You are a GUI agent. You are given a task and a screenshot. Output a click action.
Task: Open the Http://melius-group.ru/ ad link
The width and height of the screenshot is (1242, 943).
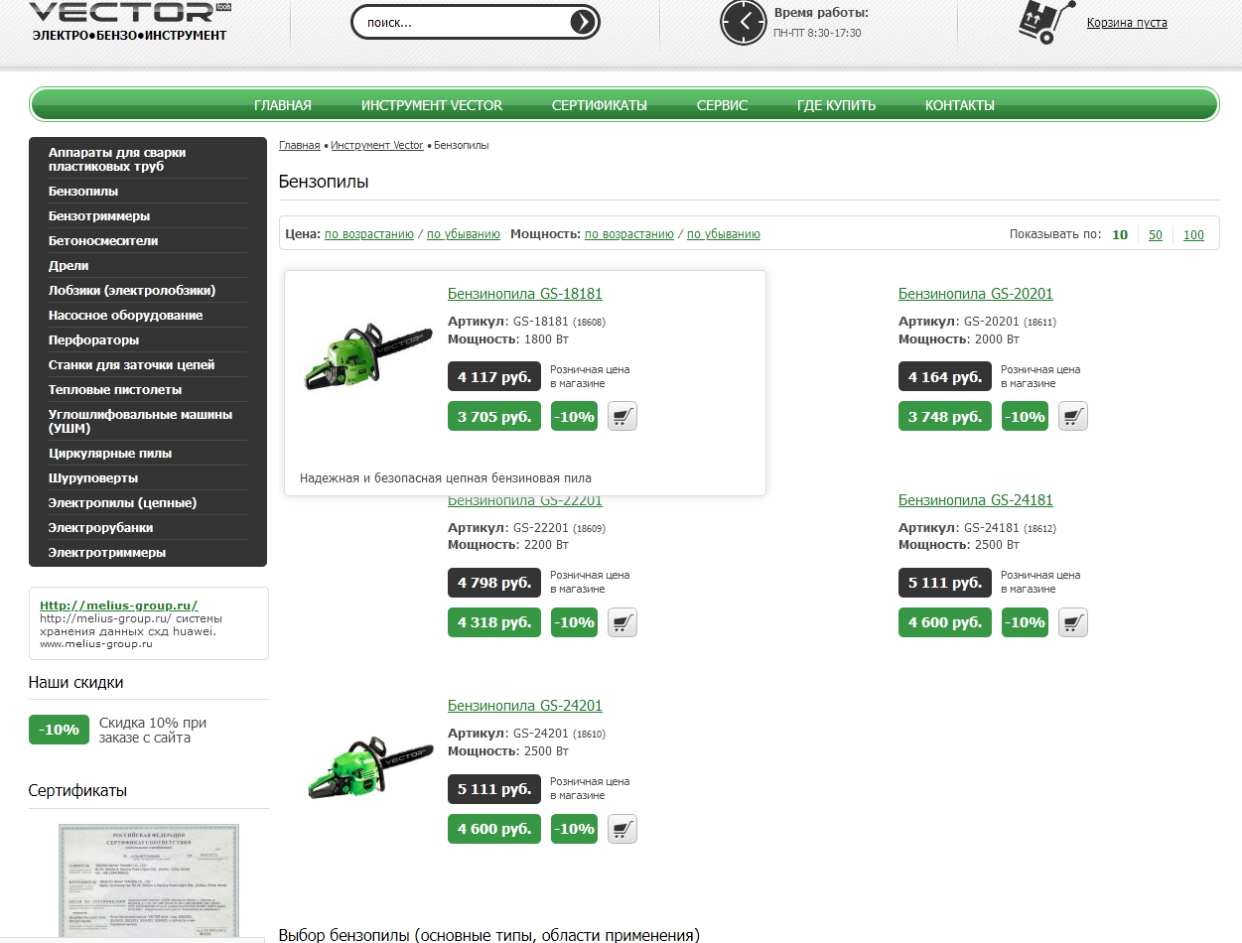tap(118, 605)
